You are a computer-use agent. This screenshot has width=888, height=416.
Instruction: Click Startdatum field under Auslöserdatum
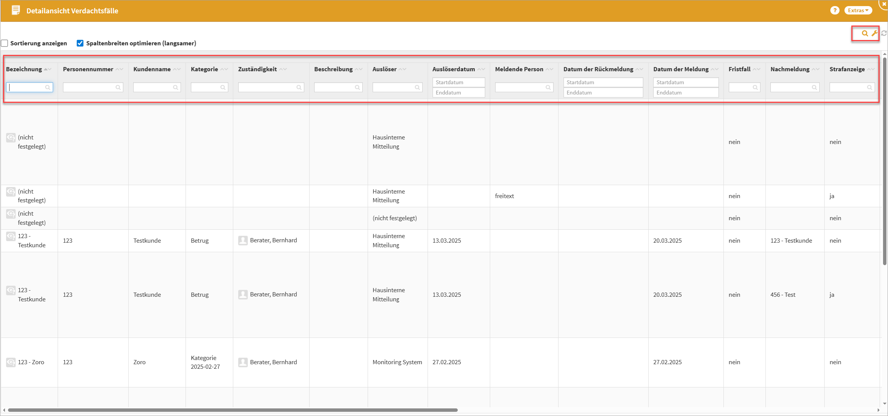click(x=458, y=82)
